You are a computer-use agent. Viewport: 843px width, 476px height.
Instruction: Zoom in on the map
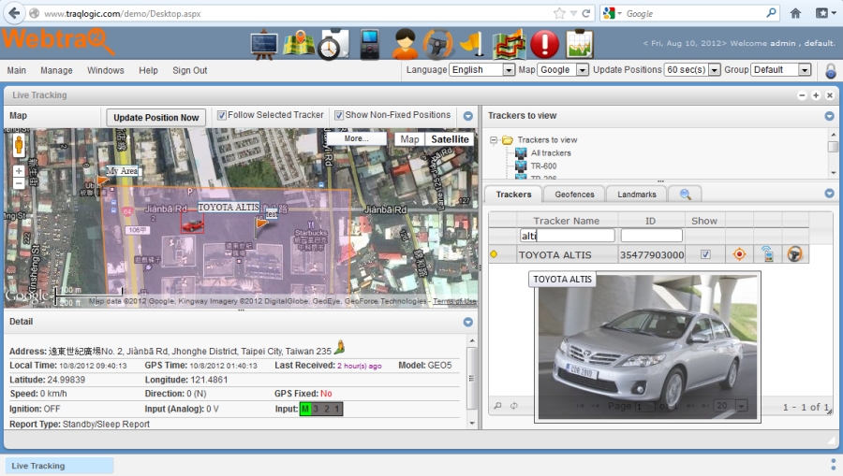click(x=19, y=171)
